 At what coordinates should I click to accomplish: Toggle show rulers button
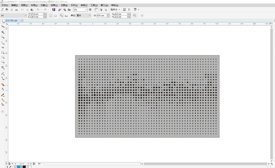click(97, 10)
